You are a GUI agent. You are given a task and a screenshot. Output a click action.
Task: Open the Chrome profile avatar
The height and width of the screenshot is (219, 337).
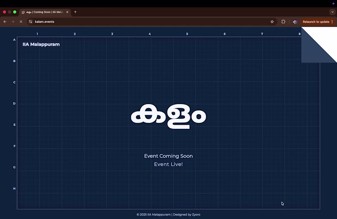point(295,22)
